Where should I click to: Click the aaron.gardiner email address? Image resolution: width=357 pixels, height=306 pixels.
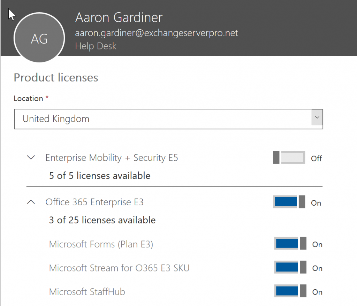pos(157,33)
